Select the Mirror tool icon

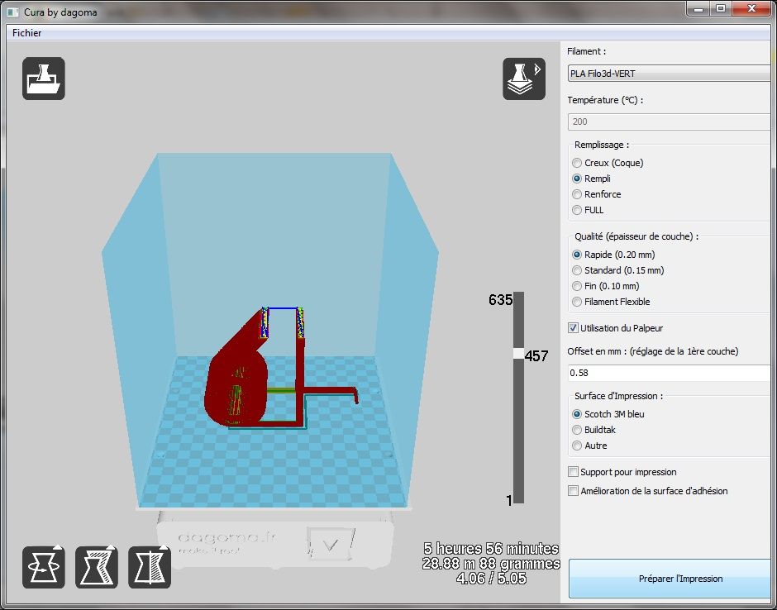150,567
